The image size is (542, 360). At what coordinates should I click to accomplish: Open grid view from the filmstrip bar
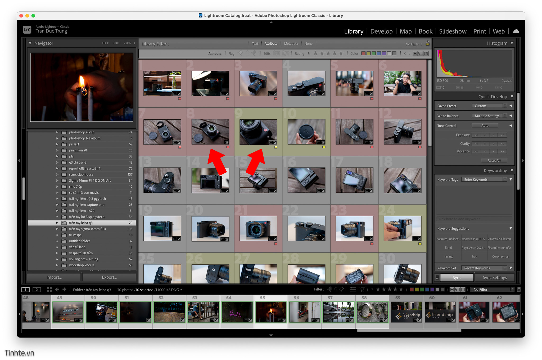[x=49, y=290]
